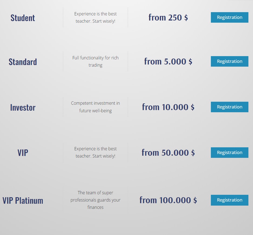Click the VIP plan title

(23, 153)
